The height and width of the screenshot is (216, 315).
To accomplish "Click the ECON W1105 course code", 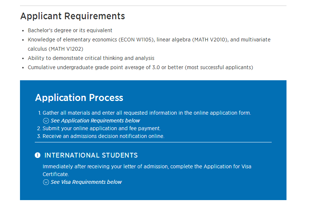I will [135, 40].
